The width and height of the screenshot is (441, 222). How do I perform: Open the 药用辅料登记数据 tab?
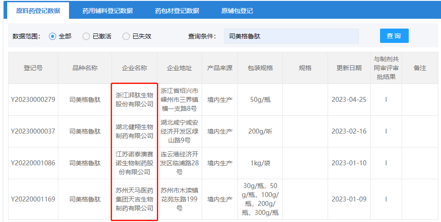108,11
